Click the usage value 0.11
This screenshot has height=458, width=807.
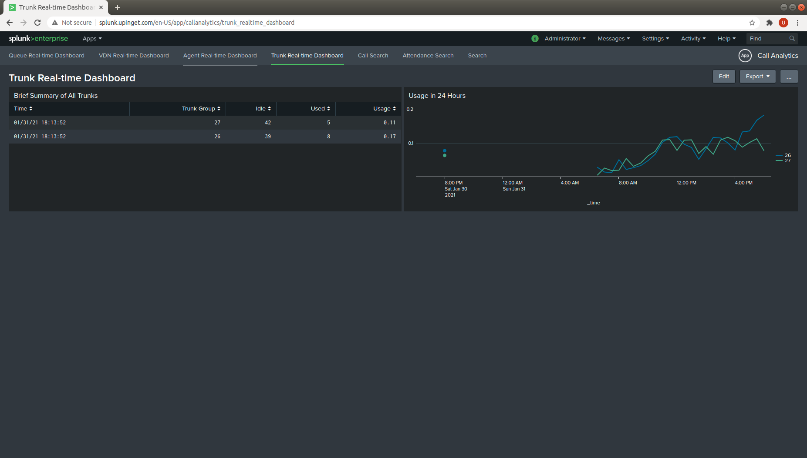pyautogui.click(x=389, y=123)
